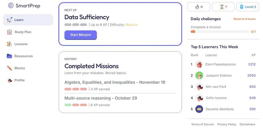Open the Multi-source reasoning completed mission
Screen dimensions: 263x131
pyautogui.click(x=101, y=98)
